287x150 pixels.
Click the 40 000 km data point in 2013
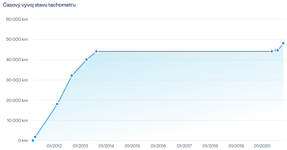click(x=87, y=60)
